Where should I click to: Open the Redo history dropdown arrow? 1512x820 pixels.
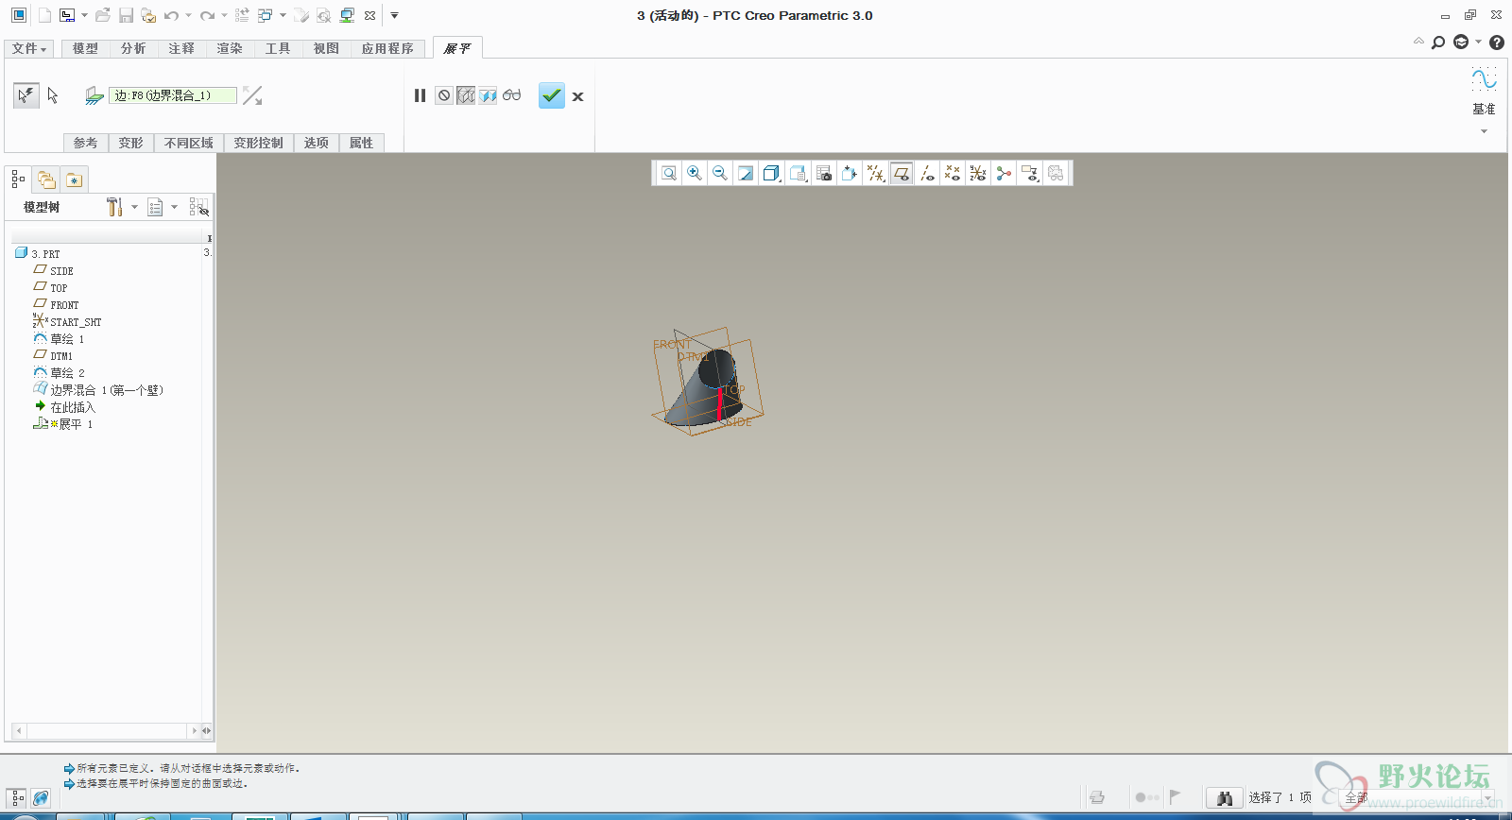(224, 15)
